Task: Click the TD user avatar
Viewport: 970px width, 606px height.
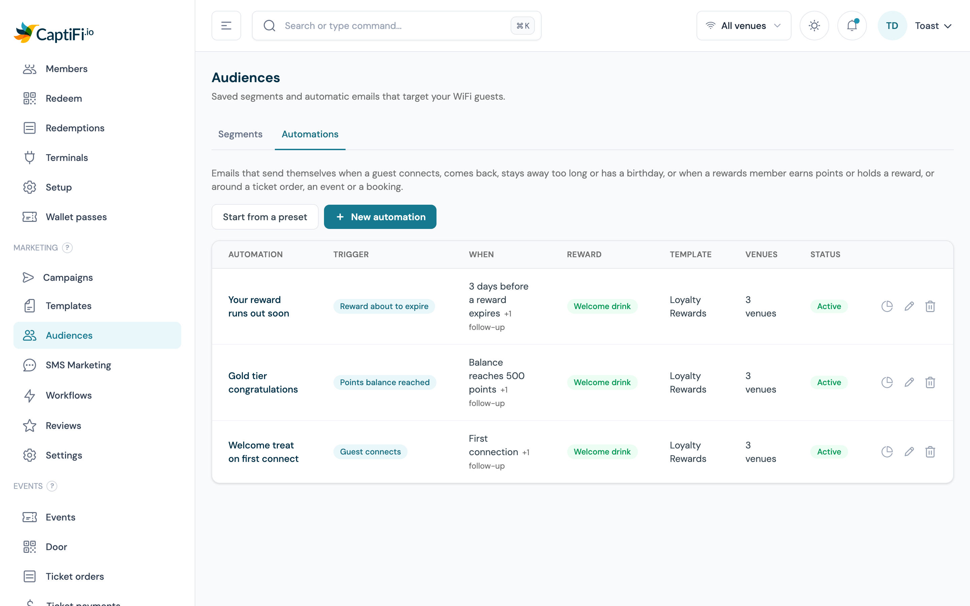Action: click(892, 26)
